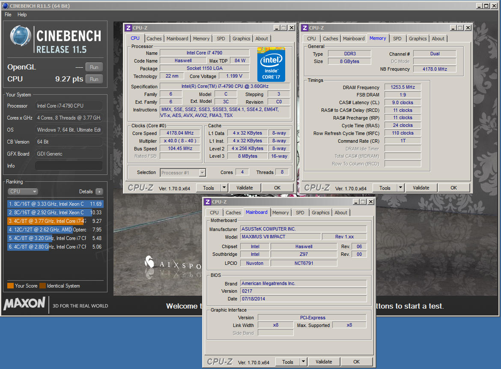Click the DRAM Frequency value 1253.5 MHz
501x369 pixels.
(403, 87)
